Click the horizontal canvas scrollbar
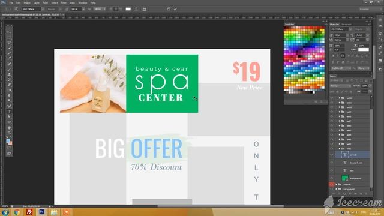 coord(220,206)
